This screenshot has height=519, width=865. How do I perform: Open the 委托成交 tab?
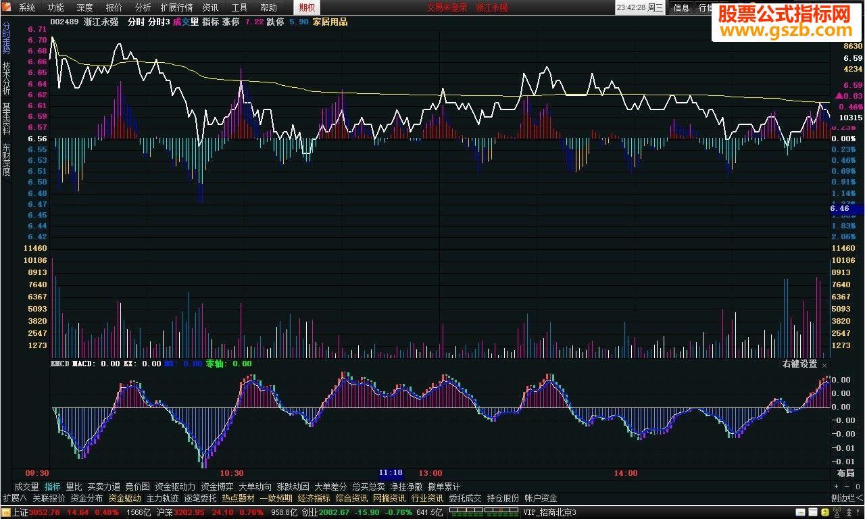pyautogui.click(x=465, y=498)
